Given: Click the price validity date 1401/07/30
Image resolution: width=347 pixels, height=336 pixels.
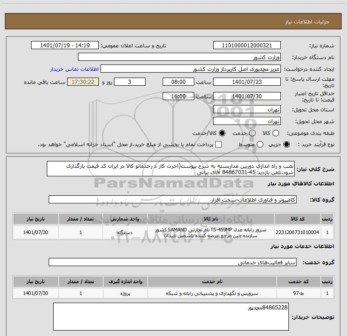Looking at the screenshot, I should (247, 96).
